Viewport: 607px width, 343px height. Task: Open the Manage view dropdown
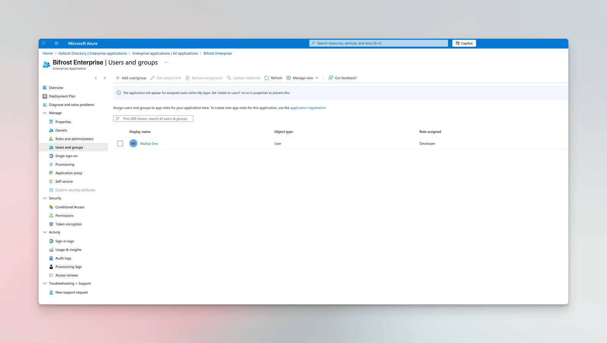pos(303,78)
